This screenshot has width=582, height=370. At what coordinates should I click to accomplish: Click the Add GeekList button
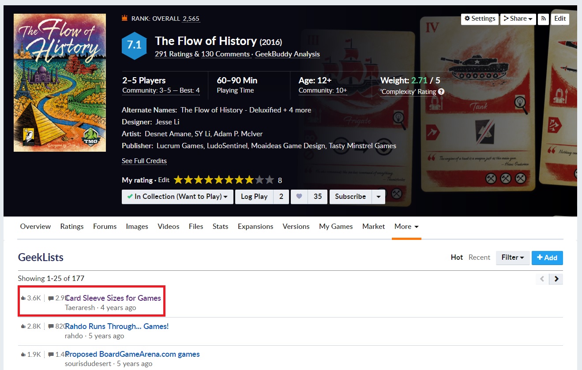[547, 258]
